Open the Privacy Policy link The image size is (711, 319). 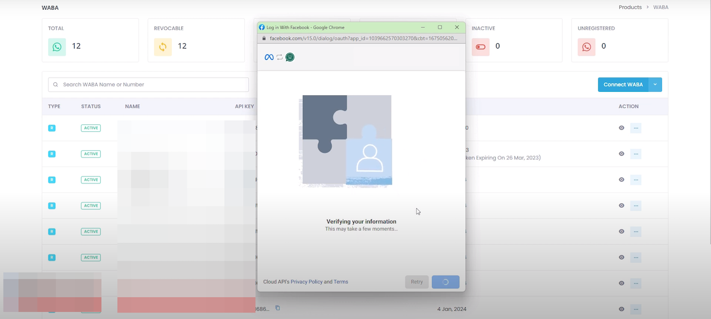point(306,282)
